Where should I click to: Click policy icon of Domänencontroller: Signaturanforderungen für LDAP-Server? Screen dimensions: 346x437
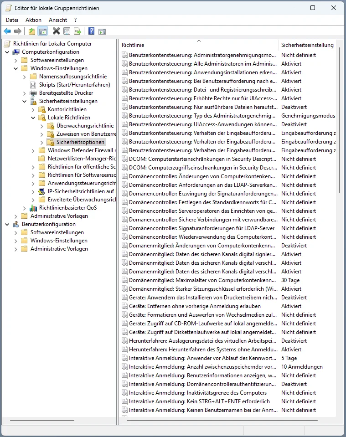point(124,228)
